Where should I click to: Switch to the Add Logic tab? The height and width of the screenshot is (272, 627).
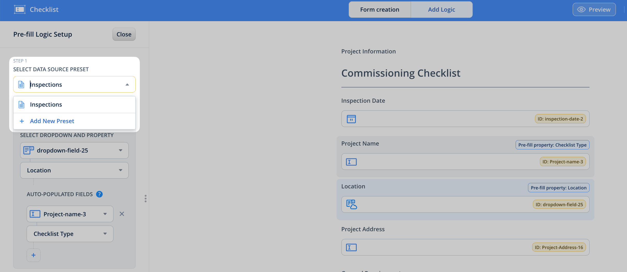(441, 10)
